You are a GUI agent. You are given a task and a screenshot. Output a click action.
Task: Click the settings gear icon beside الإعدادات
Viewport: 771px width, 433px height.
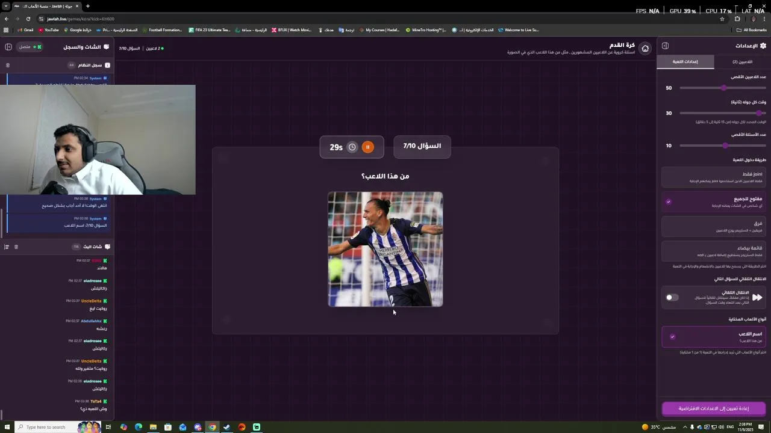(763, 46)
